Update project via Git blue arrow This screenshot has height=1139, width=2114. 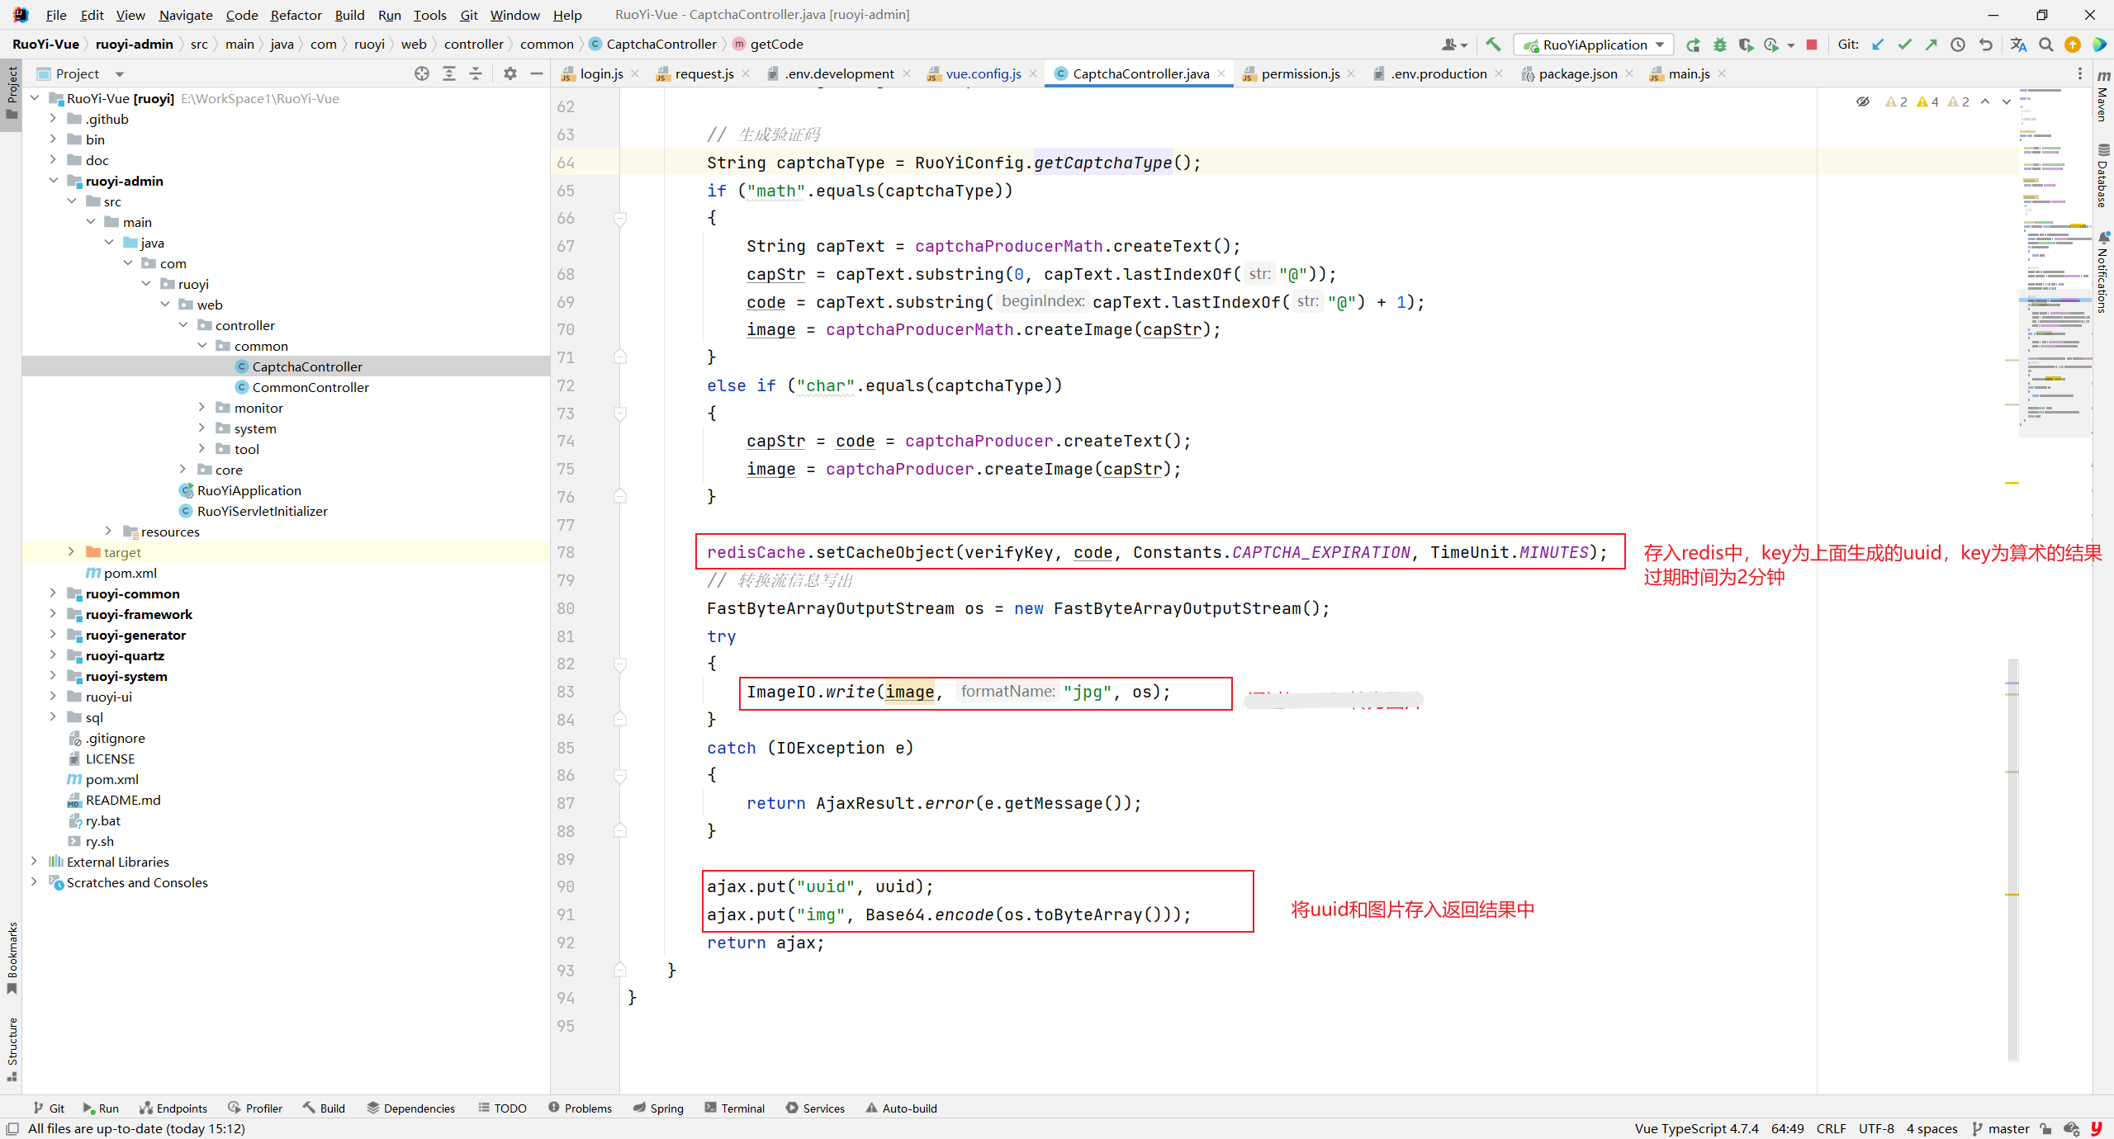[1878, 45]
